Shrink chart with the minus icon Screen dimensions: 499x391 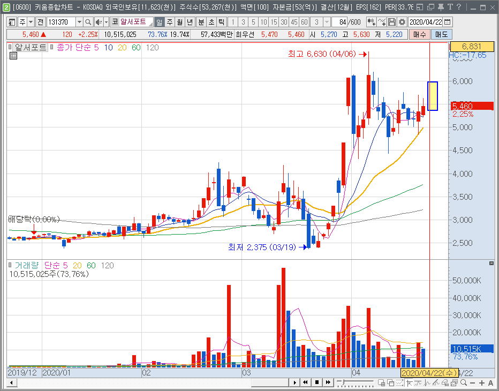473,382
